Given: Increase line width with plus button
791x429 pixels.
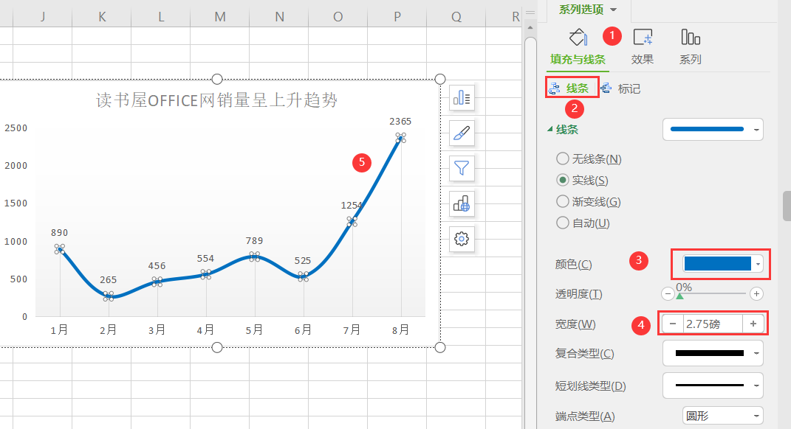Looking at the screenshot, I should pos(753,324).
